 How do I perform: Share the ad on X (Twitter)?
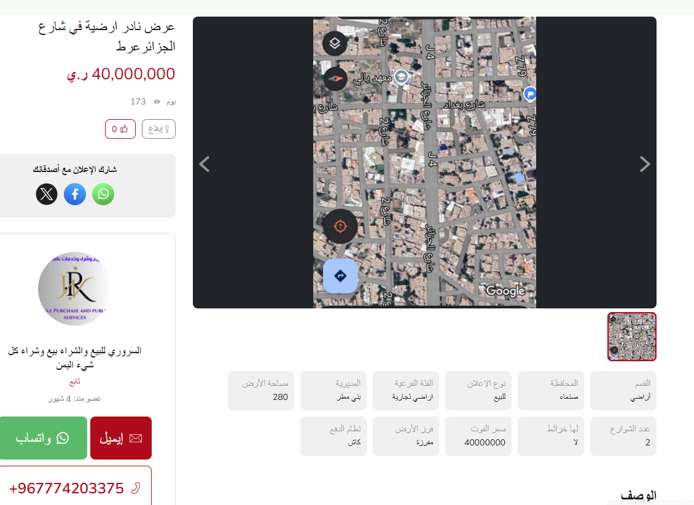coord(47,194)
